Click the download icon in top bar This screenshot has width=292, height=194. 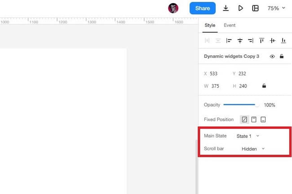pyautogui.click(x=226, y=8)
